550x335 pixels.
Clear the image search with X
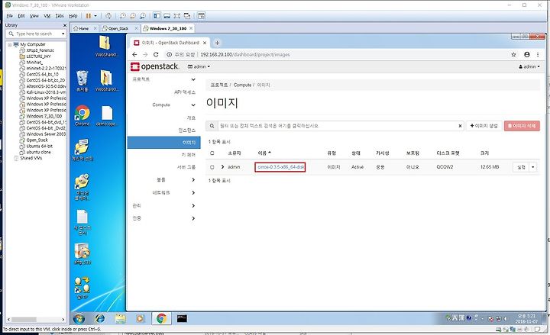coord(460,126)
